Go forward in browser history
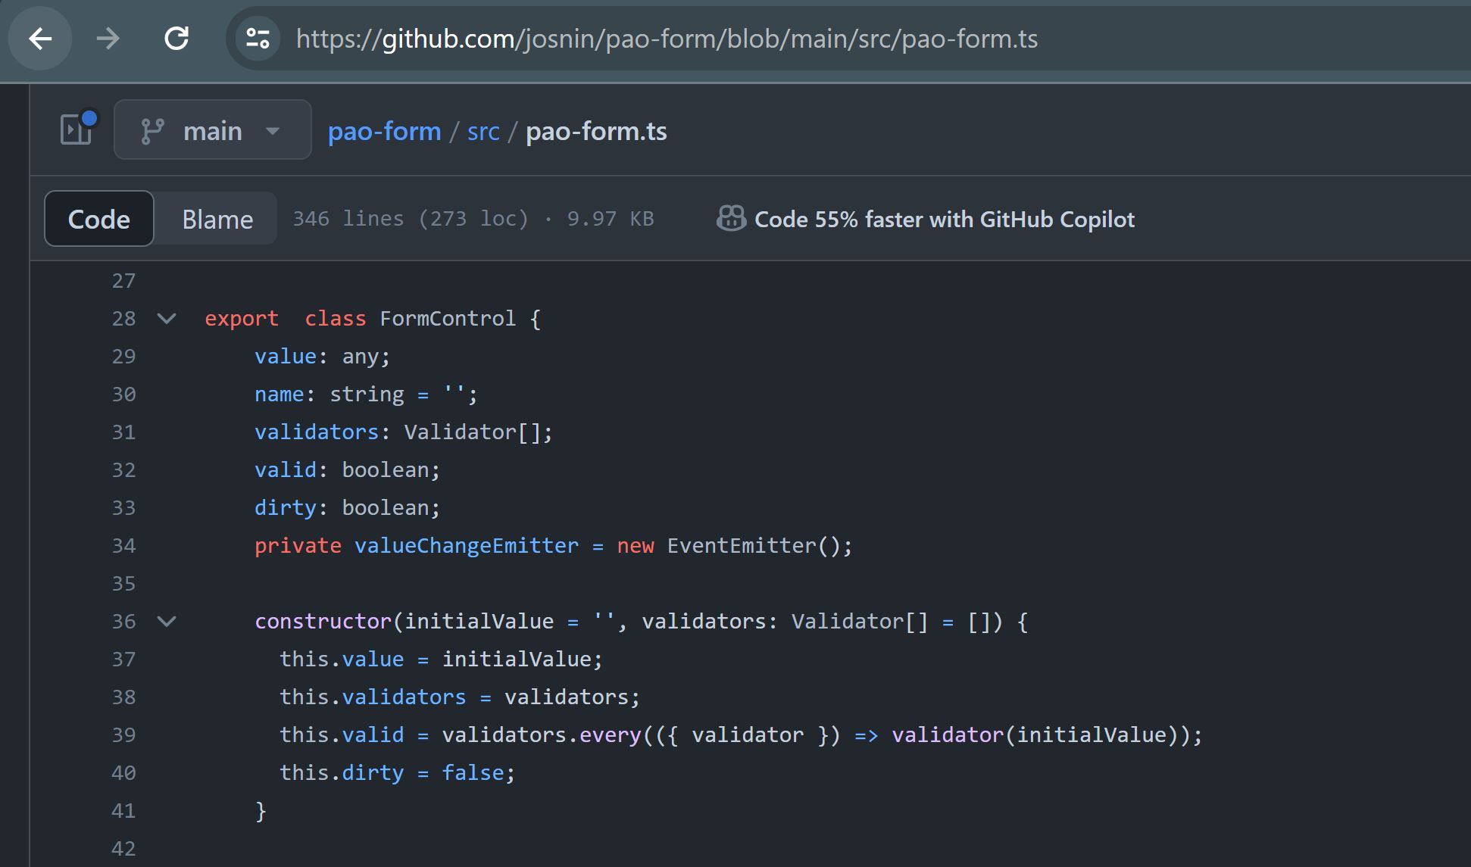Viewport: 1471px width, 867px height. (x=108, y=39)
